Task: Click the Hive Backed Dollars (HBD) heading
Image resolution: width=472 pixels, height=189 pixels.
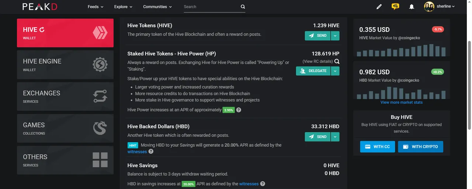Action: 159,126
